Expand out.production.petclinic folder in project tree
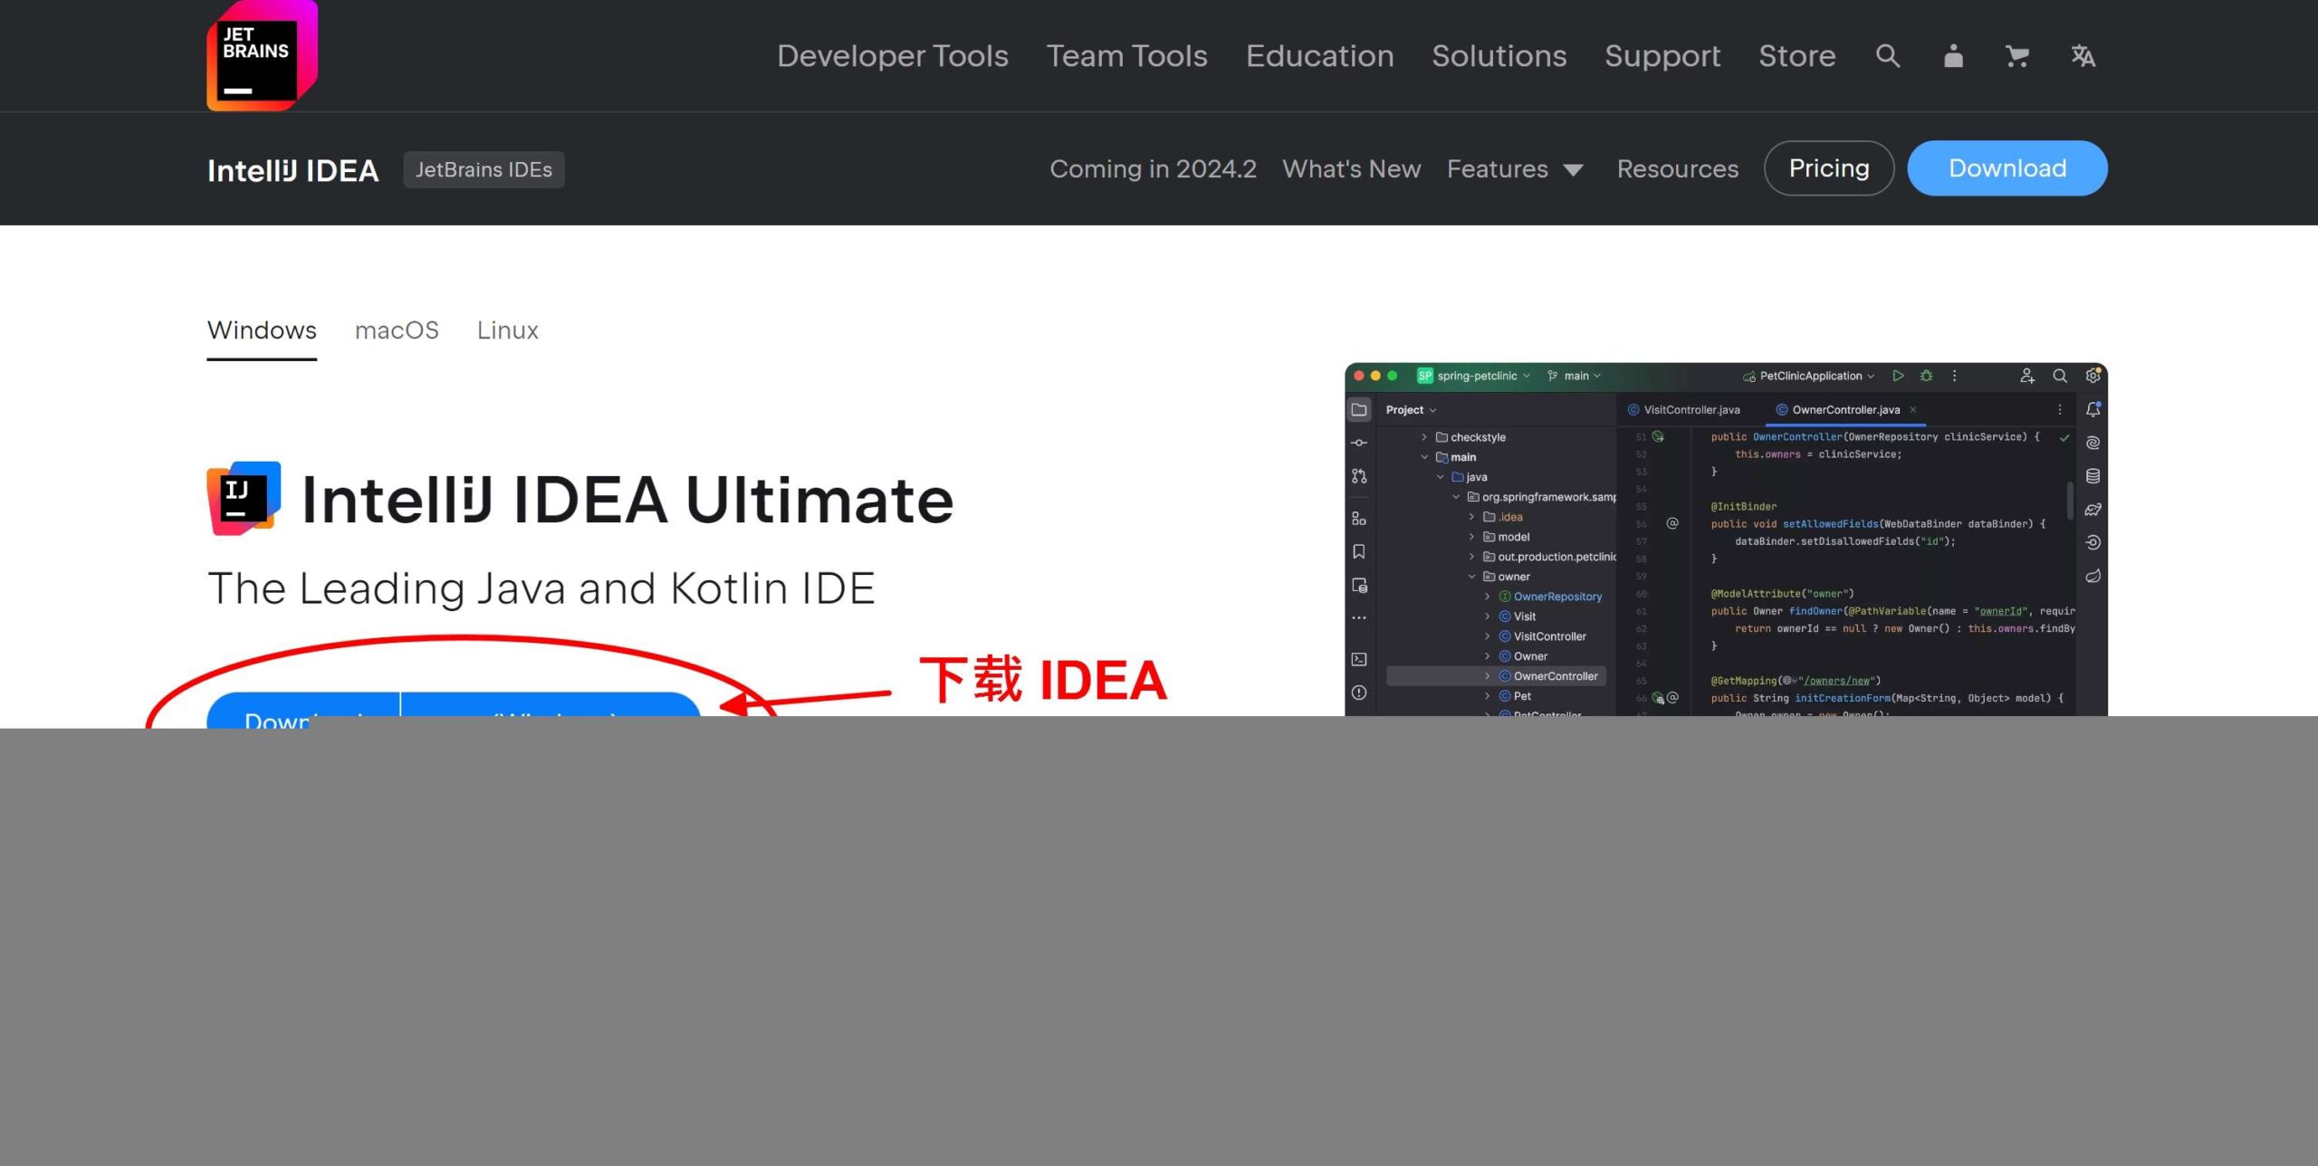The width and height of the screenshot is (2318, 1166). coord(1471,557)
